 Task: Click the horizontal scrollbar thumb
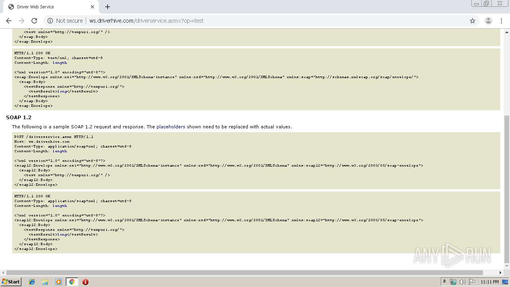[244, 273]
